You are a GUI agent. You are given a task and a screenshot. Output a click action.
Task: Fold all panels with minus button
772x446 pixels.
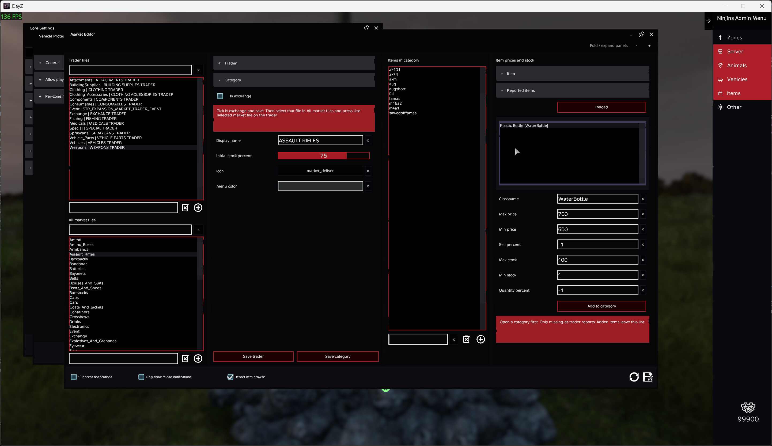coord(636,45)
